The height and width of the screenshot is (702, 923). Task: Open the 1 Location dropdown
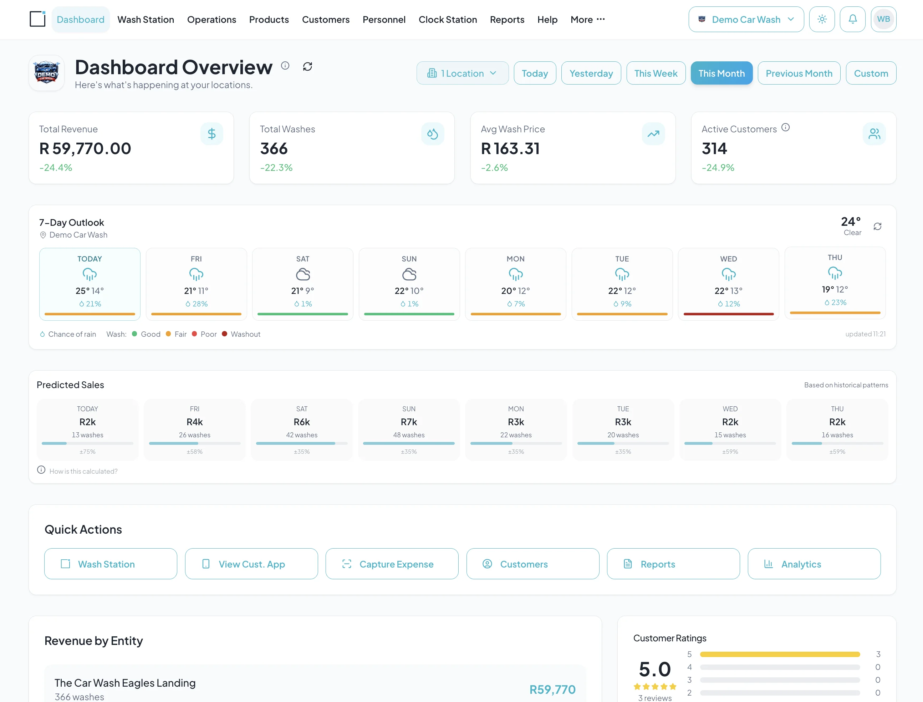click(x=462, y=73)
